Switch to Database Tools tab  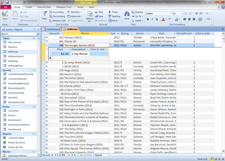[64, 7]
